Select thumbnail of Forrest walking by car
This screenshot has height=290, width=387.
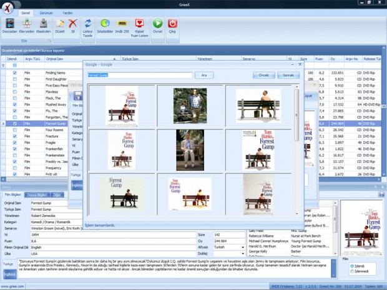[x=190, y=106]
